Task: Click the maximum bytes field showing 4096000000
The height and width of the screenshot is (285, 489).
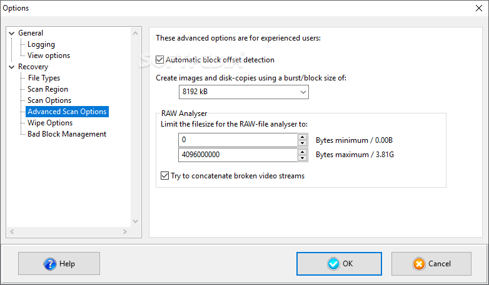Action: pos(238,155)
